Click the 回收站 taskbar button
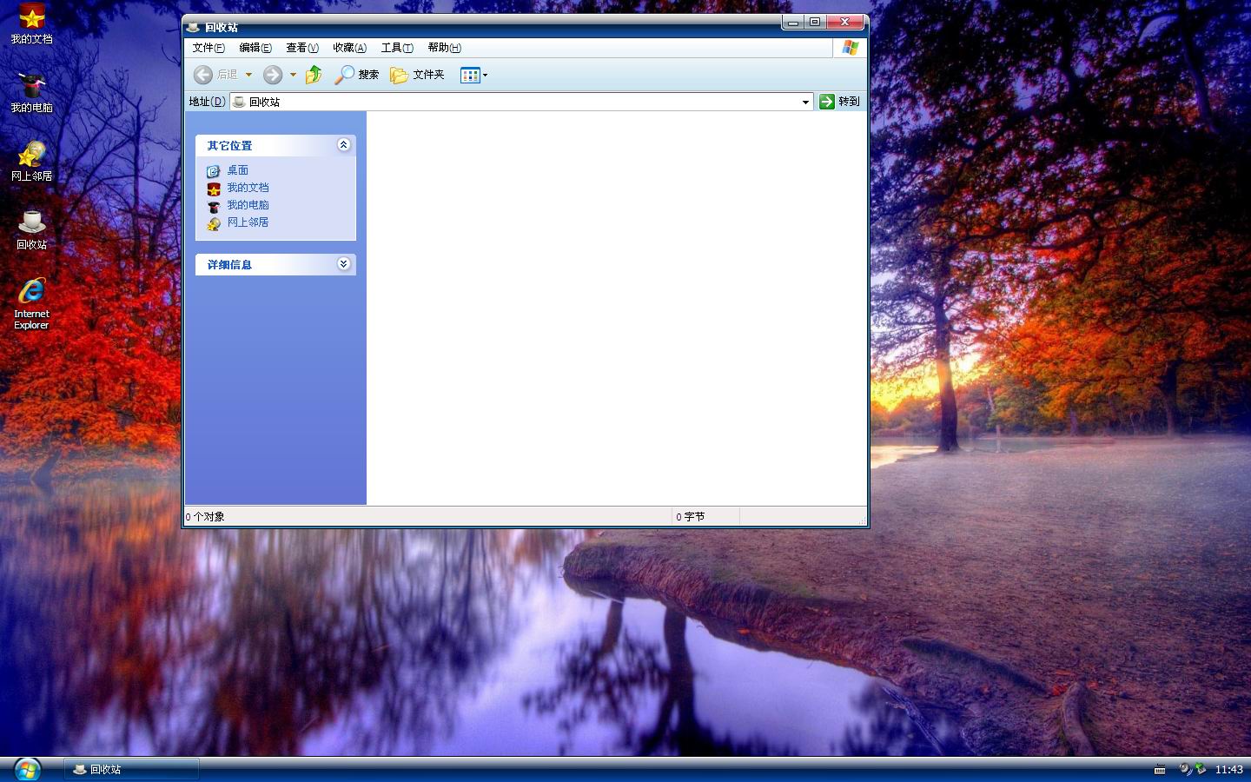1251x782 pixels. coord(131,769)
